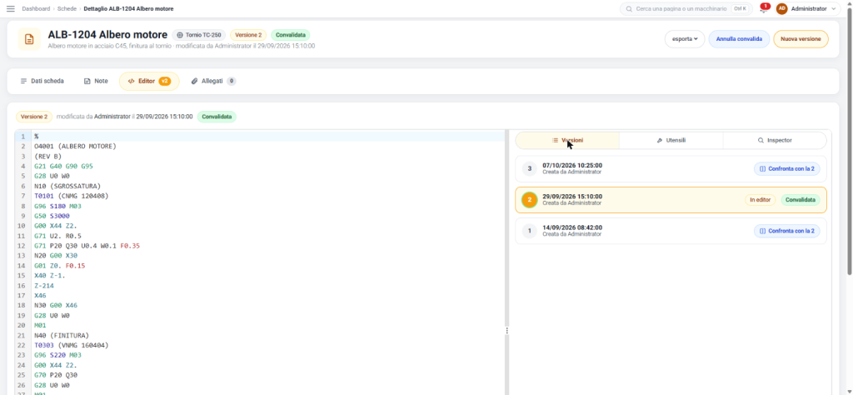Click the search magnifier icon
The height and width of the screenshot is (395, 853).
(630, 8)
